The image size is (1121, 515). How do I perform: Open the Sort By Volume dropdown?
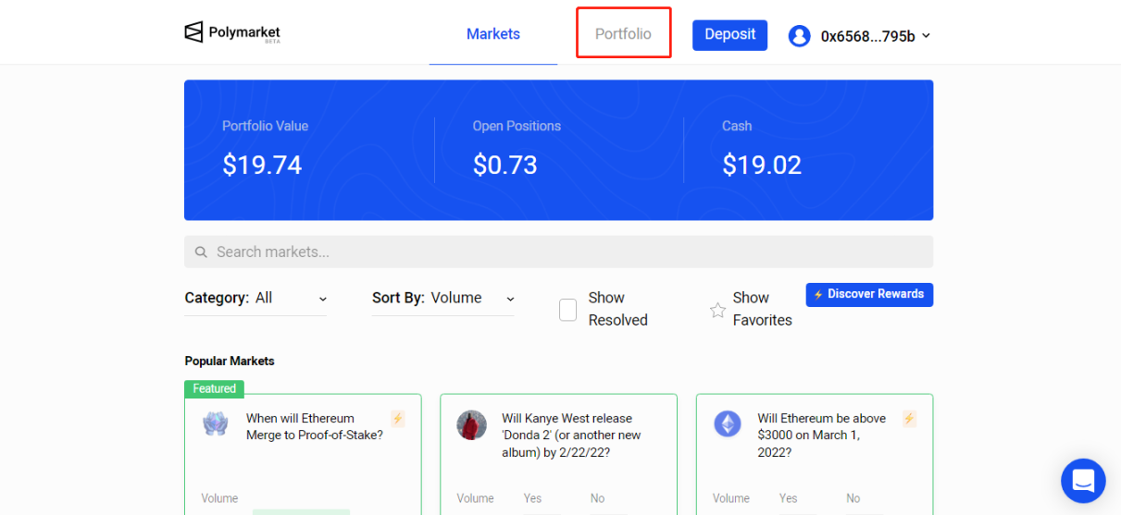coord(443,298)
